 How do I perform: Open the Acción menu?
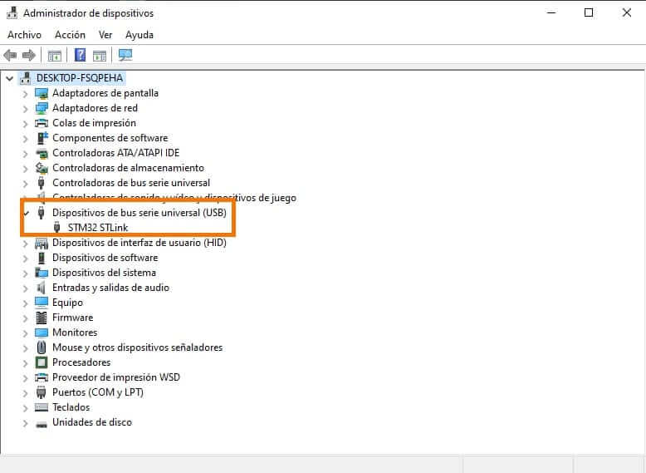tap(70, 35)
